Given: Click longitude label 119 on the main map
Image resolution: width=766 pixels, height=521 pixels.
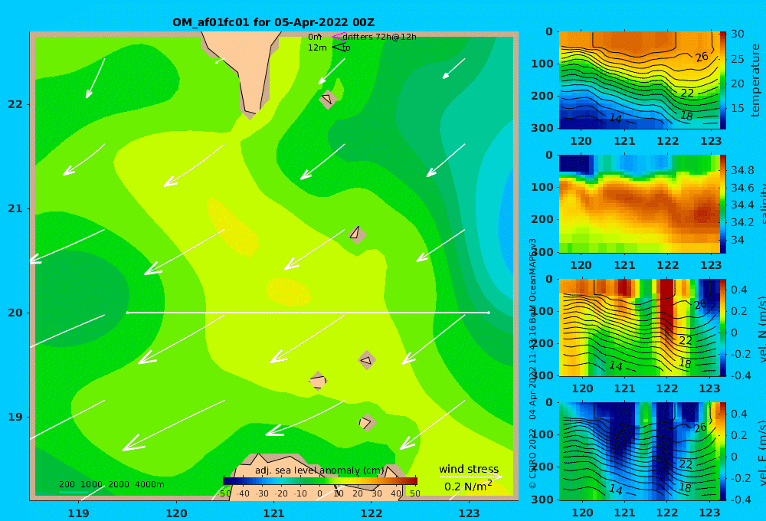Looking at the screenshot, I should tap(78, 513).
